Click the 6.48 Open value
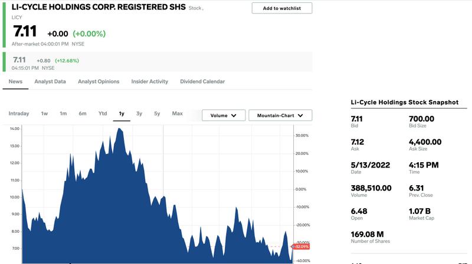 [x=359, y=211]
